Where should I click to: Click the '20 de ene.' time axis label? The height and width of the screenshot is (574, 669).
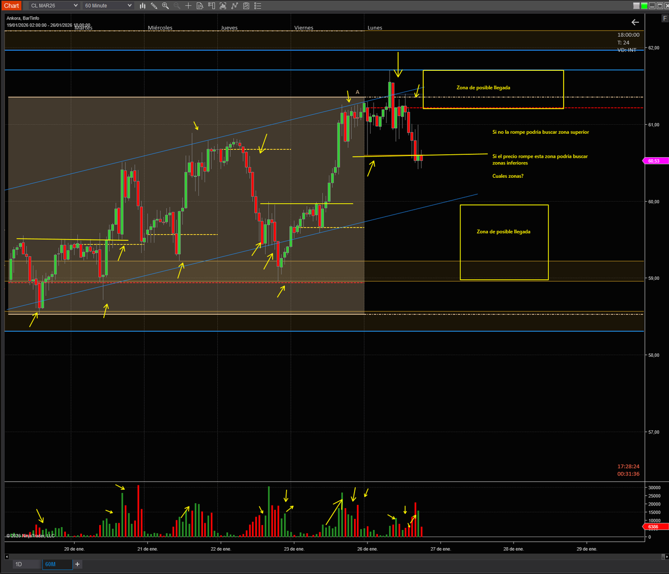coord(74,549)
